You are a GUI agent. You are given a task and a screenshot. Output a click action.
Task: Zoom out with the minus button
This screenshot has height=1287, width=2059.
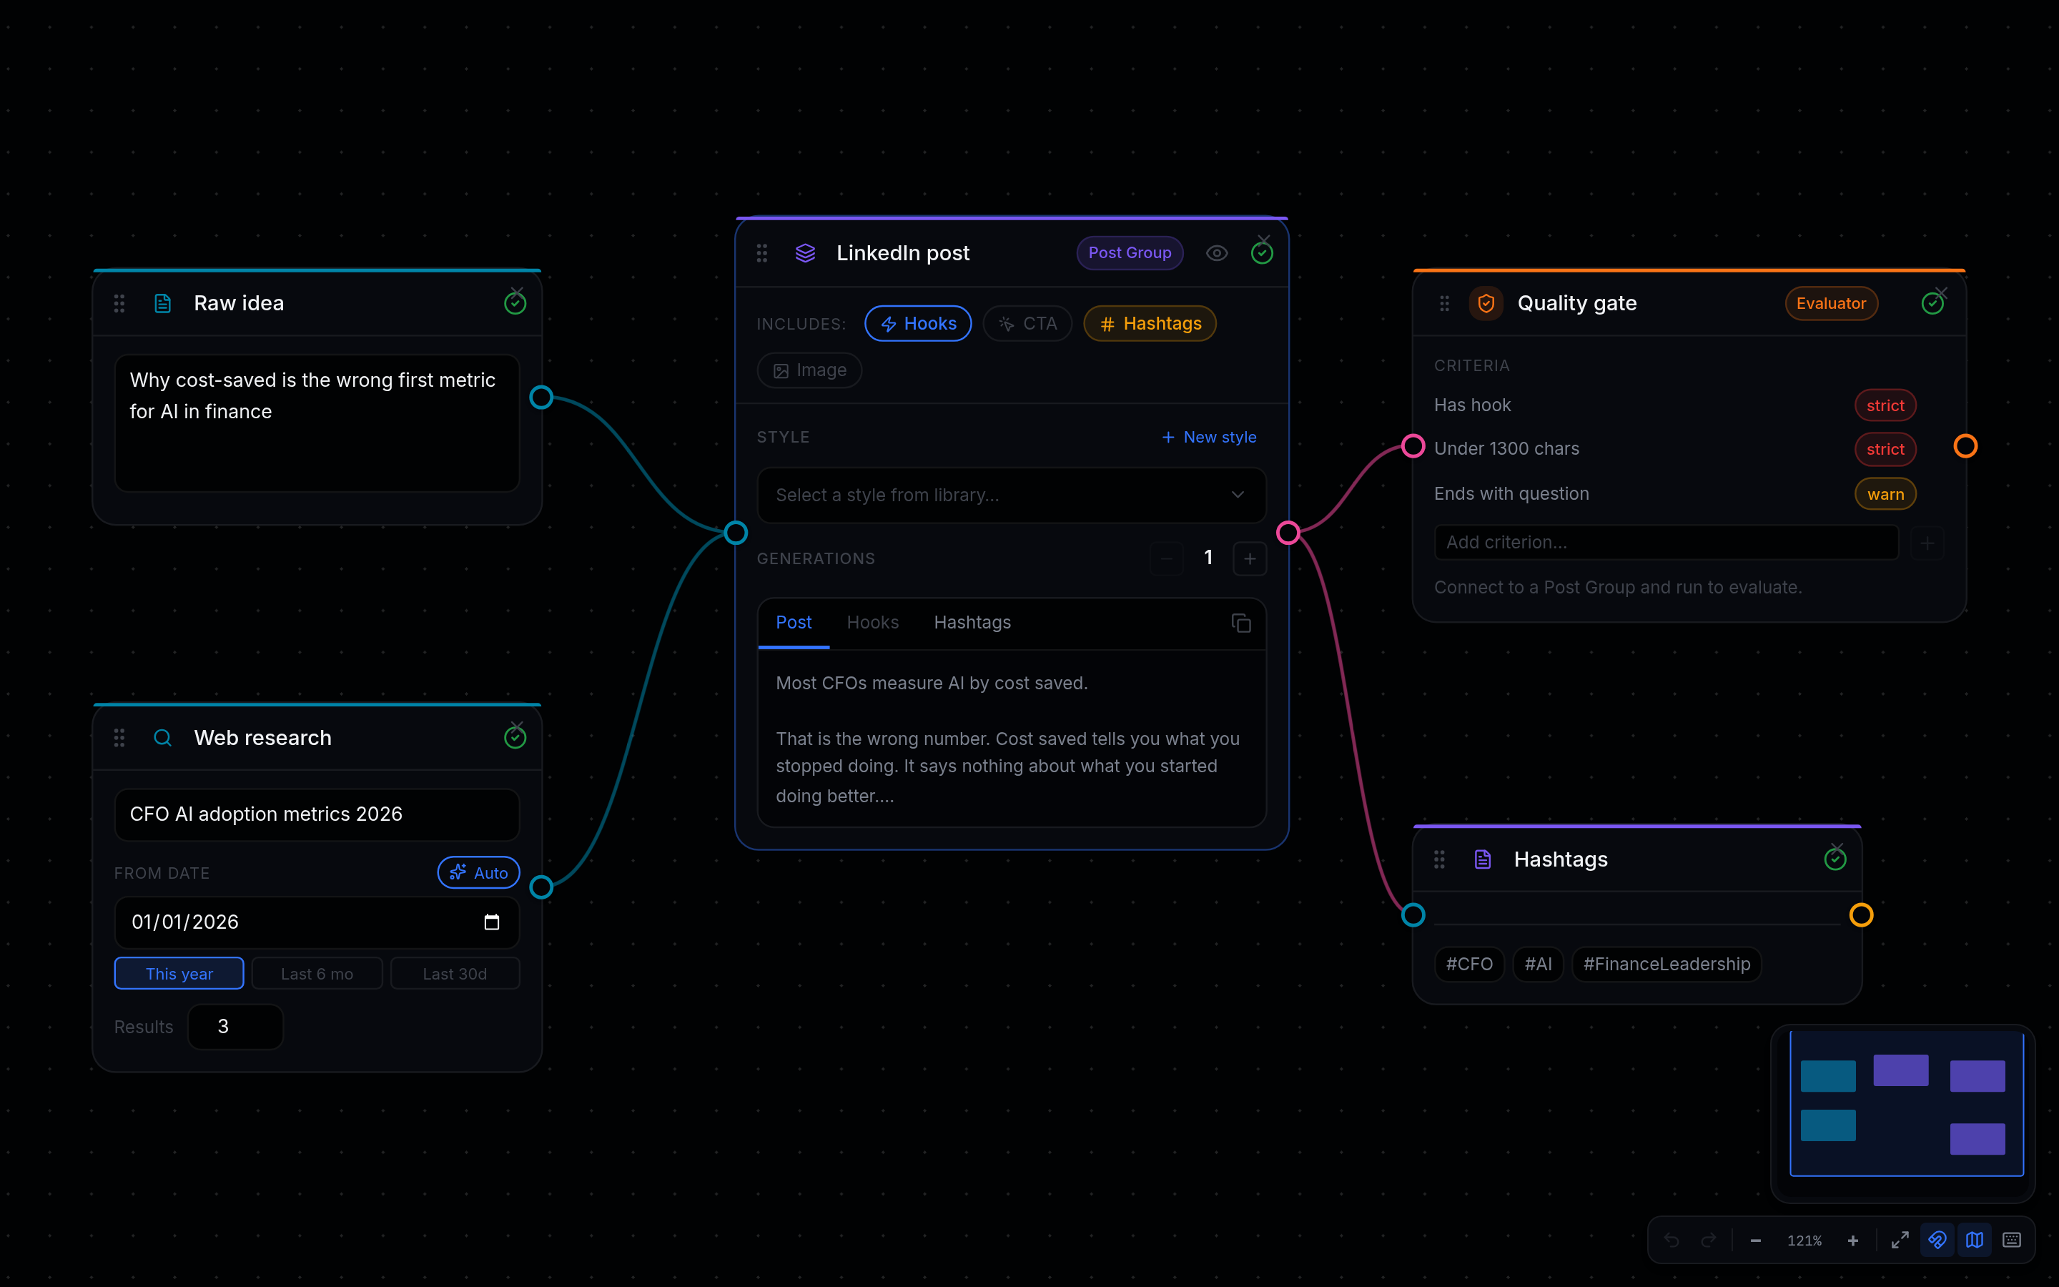[x=1755, y=1241]
